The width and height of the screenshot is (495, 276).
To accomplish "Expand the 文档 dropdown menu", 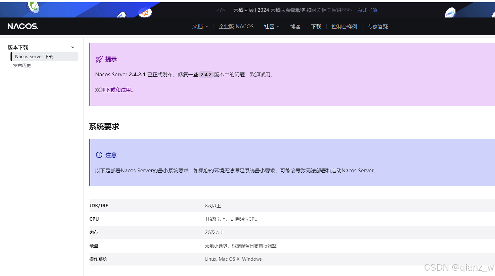I will click(x=200, y=26).
